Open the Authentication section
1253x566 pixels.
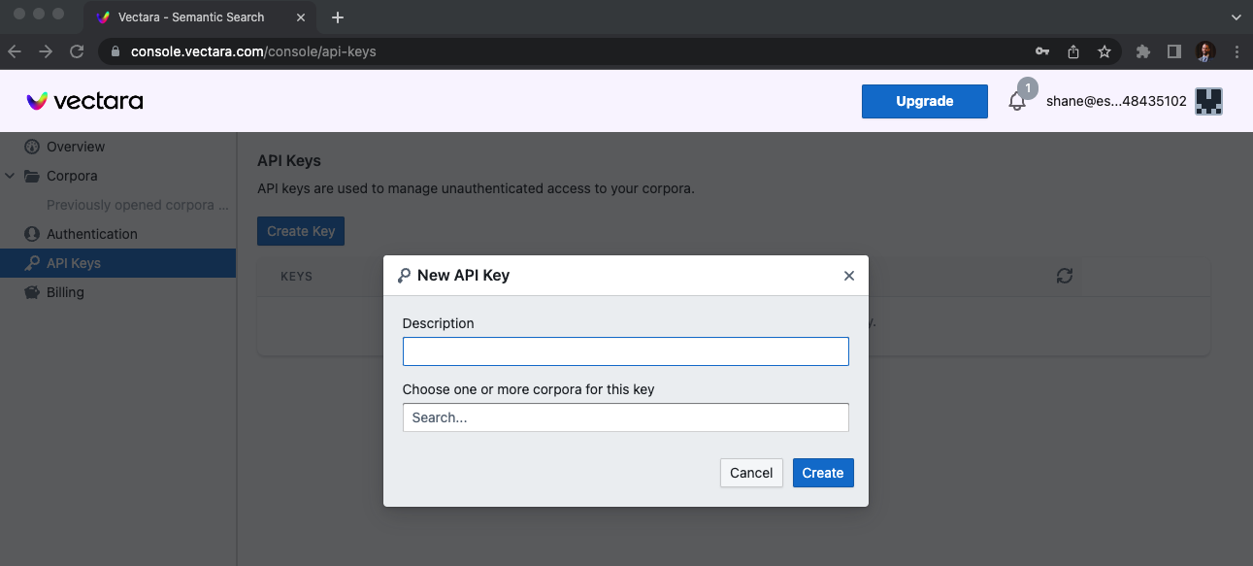pyautogui.click(x=91, y=234)
